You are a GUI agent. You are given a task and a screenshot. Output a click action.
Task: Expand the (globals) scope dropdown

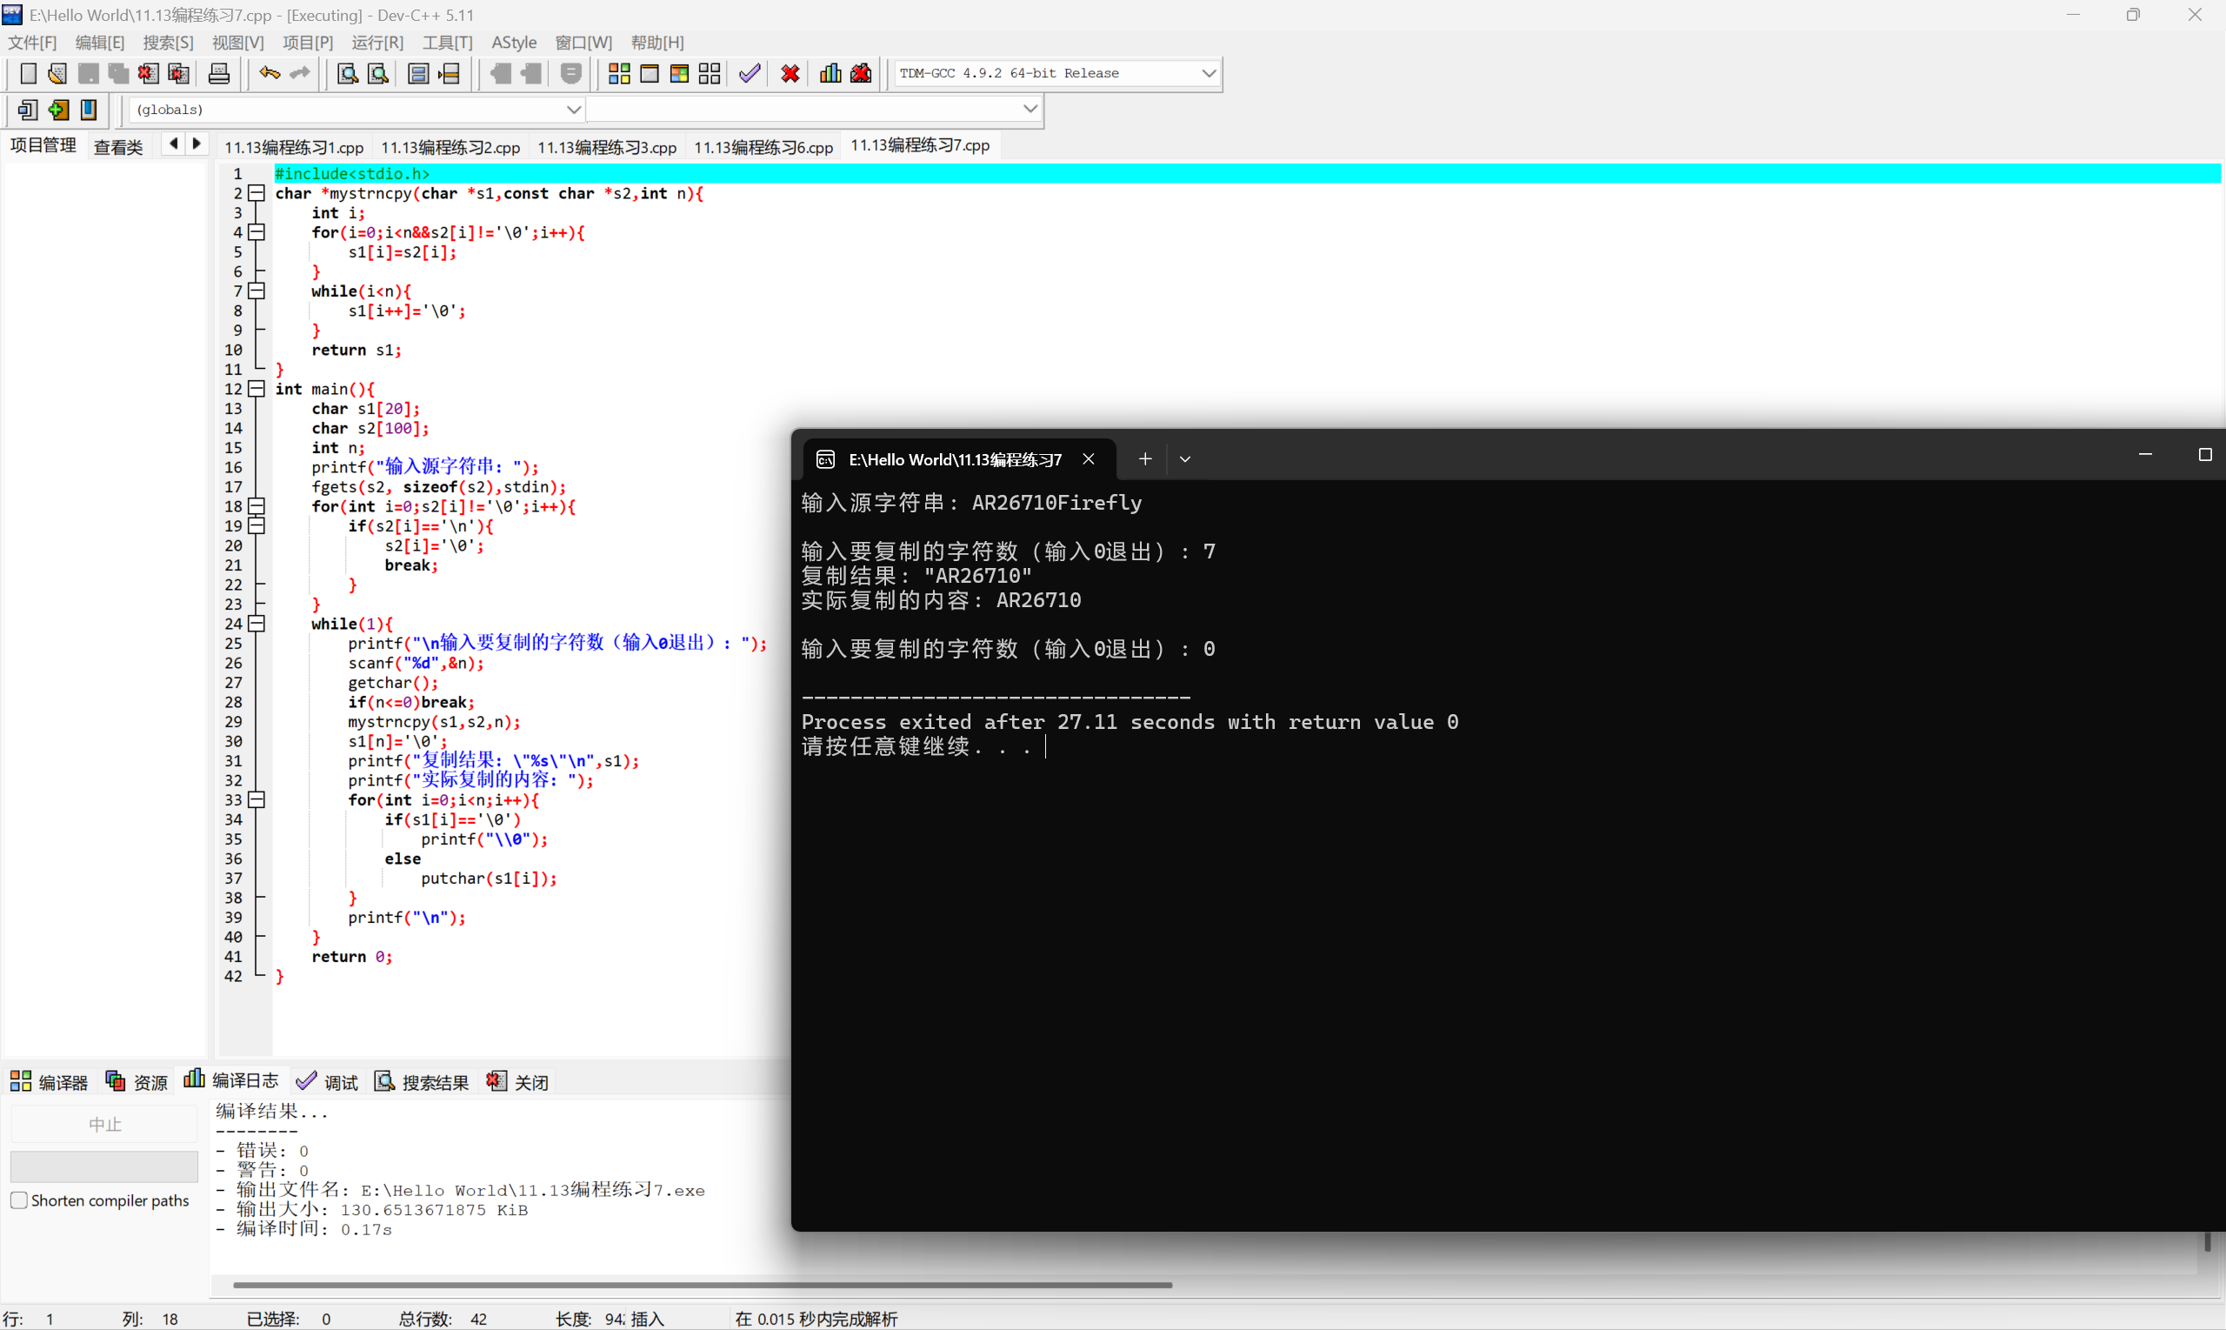tap(573, 110)
